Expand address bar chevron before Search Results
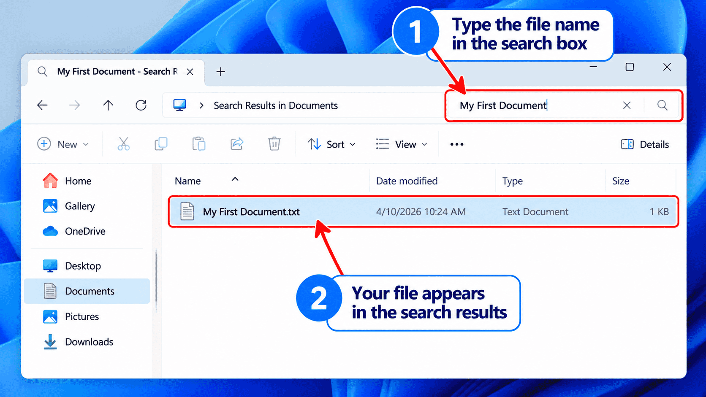Image resolution: width=706 pixels, height=397 pixels. [201, 105]
